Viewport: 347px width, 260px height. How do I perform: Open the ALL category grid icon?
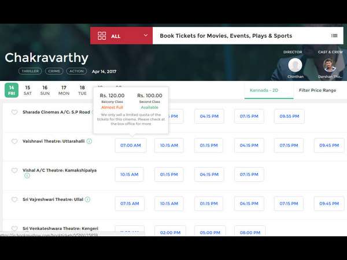click(102, 36)
